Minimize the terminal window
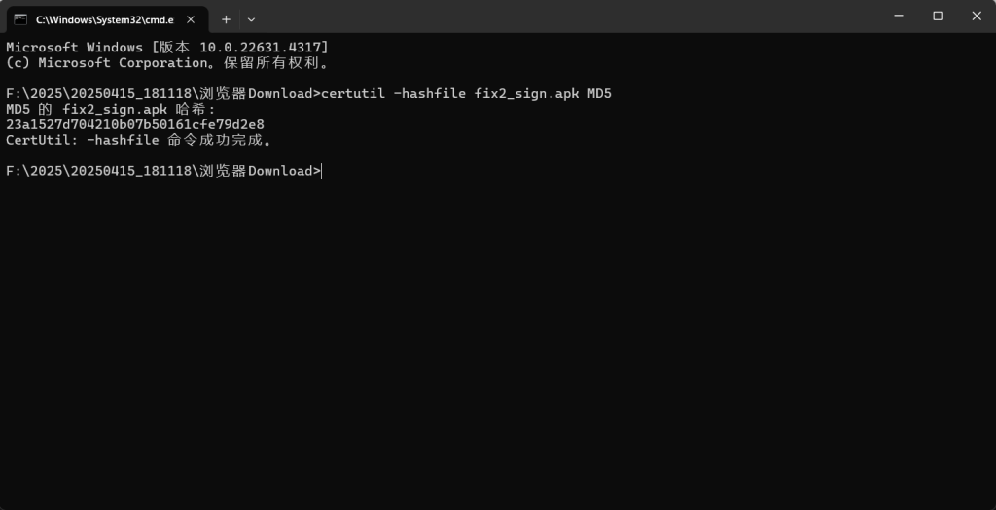The width and height of the screenshot is (996, 510). [x=895, y=16]
